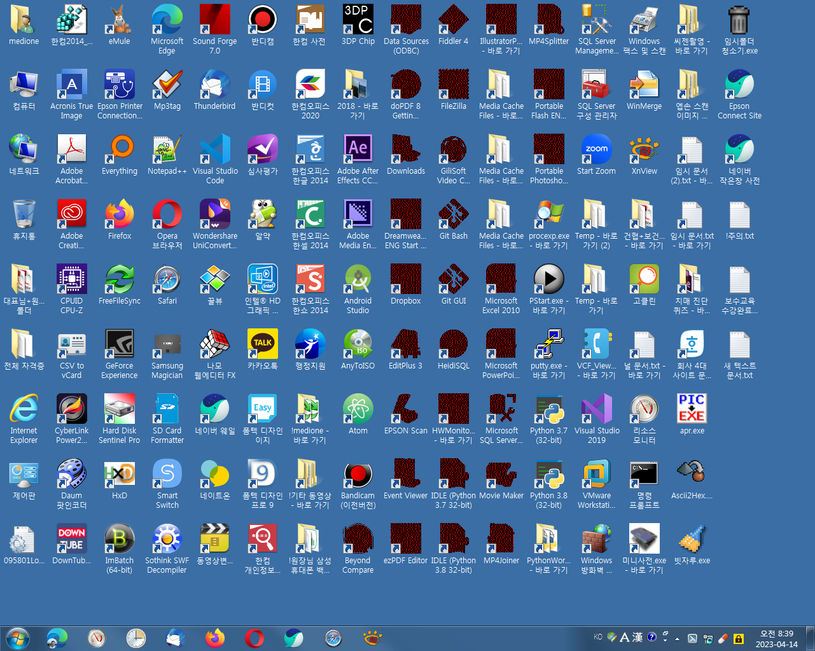Open the Windows Start menu
Image resolution: width=815 pixels, height=651 pixels.
click(17, 638)
